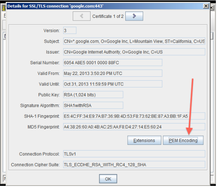Click into the Subject field
217x187 pixels.
(134, 41)
